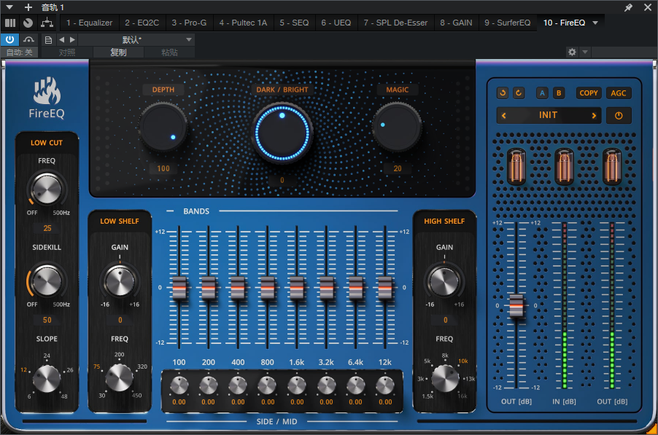Viewport: 658px width, 435px height.
Task: Click the 400 Hz band fader
Action: click(x=238, y=288)
